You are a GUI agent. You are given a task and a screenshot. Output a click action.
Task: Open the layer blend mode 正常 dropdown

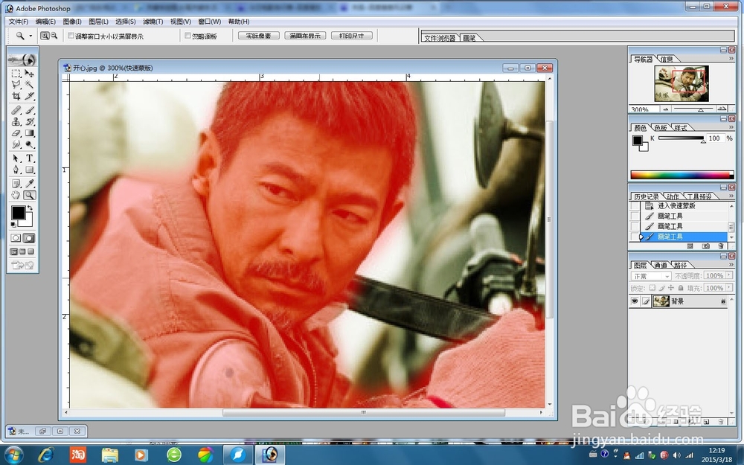point(650,276)
